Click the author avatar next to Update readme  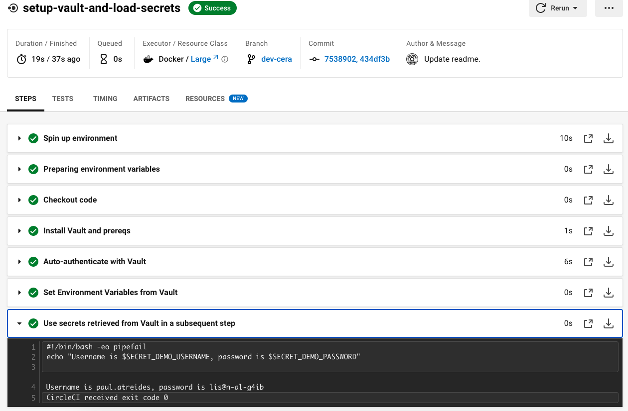pyautogui.click(x=412, y=59)
